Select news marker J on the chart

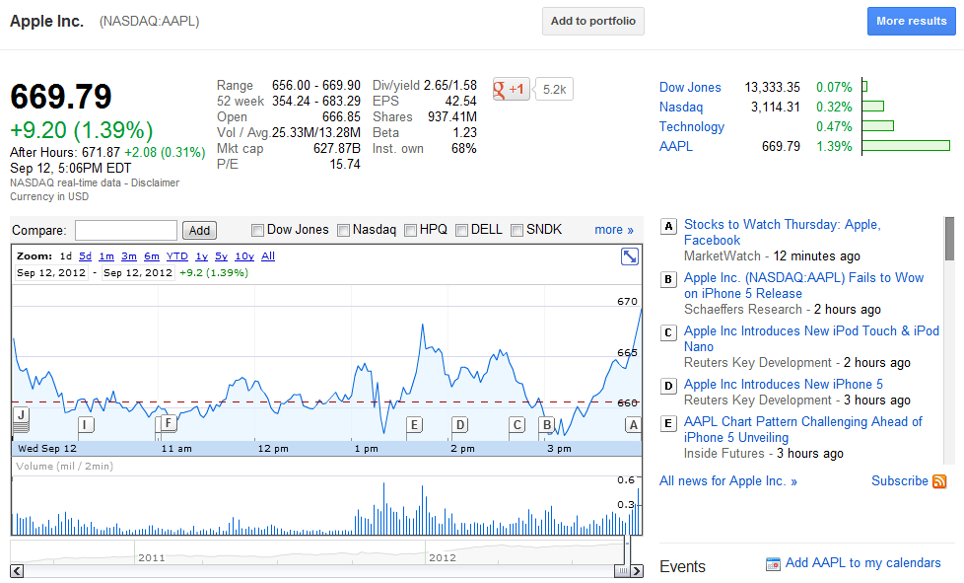21,415
